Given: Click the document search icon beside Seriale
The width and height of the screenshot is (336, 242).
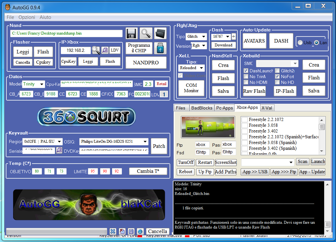Looking at the screenshot, I should tap(59, 150).
